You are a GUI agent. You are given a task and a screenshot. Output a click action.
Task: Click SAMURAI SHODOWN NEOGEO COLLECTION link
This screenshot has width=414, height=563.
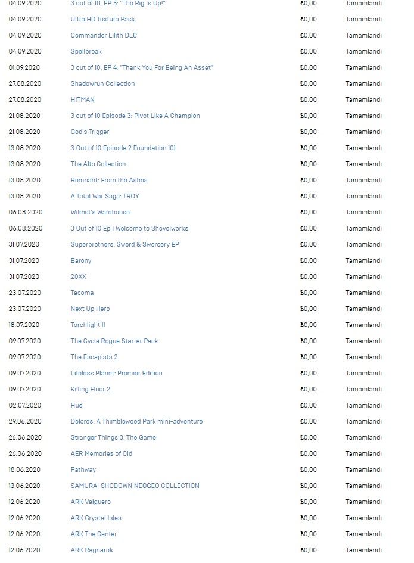coord(135,486)
